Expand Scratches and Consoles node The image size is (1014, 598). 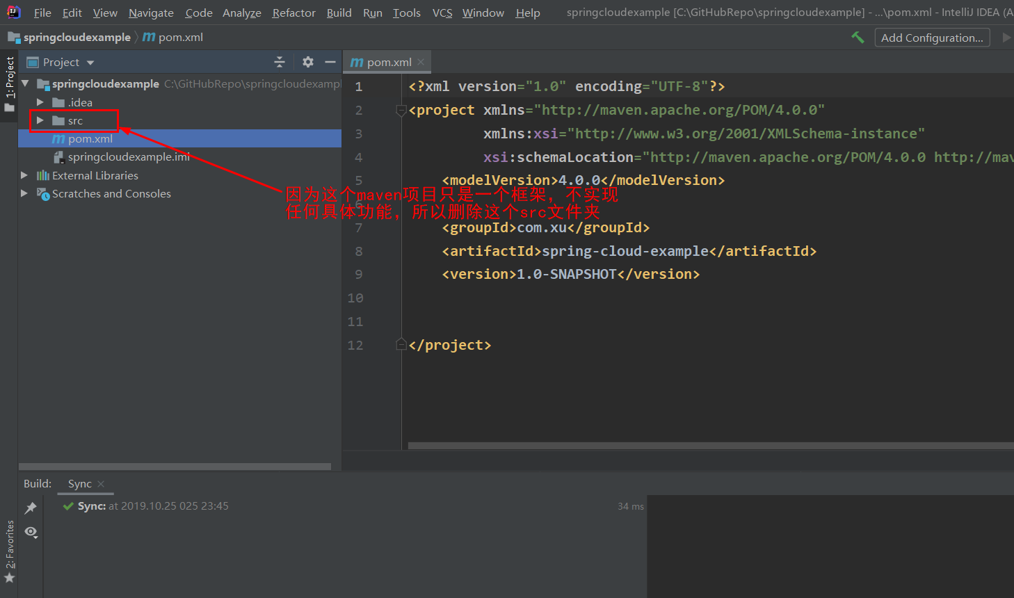[25, 193]
